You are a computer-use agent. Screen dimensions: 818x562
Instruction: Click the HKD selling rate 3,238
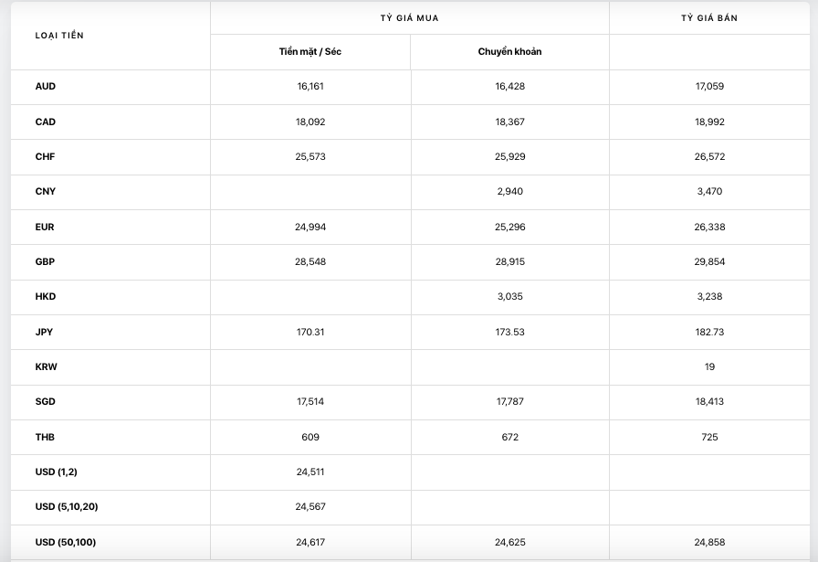point(709,297)
